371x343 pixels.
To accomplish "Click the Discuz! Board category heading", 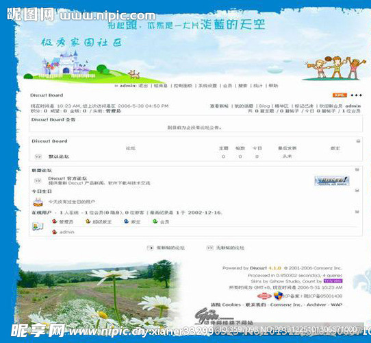I will (49, 141).
